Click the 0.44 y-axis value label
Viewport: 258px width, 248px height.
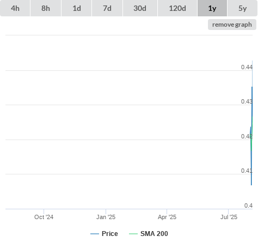247,67
